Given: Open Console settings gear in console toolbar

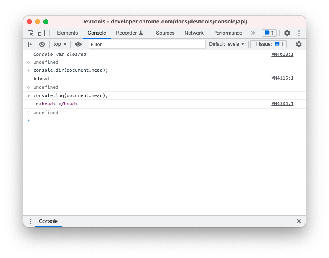Looking at the screenshot, I should [x=298, y=44].
